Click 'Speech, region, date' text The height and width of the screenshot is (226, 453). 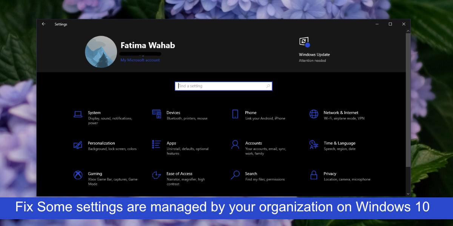coord(340,149)
